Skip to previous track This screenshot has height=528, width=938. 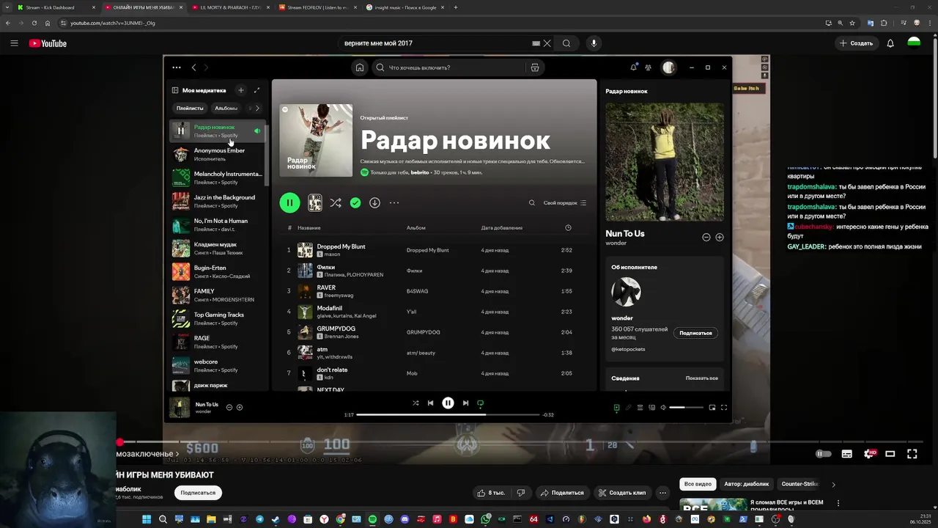pyautogui.click(x=430, y=403)
